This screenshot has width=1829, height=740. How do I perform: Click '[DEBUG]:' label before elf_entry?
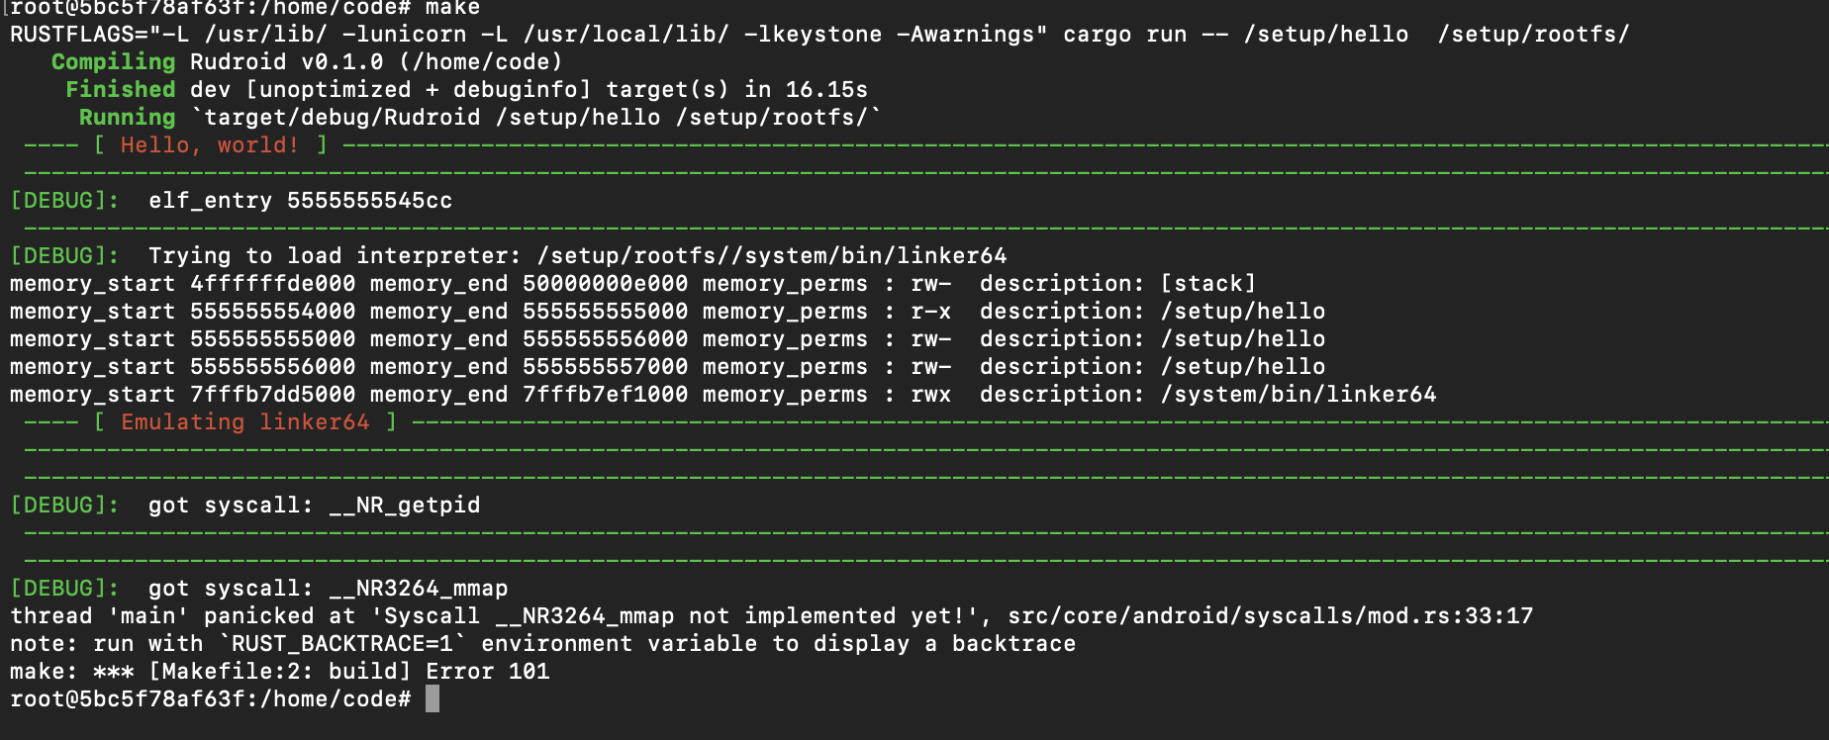tap(65, 200)
